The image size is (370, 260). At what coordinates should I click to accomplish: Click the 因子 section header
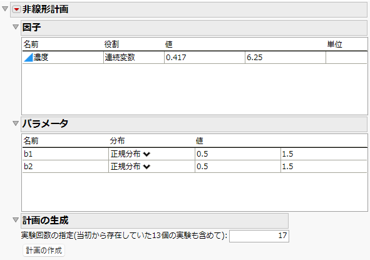pyautogui.click(x=194, y=28)
